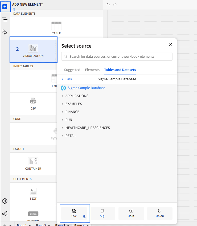Add a Table data element
This screenshot has height=226, width=197.
(56, 28)
